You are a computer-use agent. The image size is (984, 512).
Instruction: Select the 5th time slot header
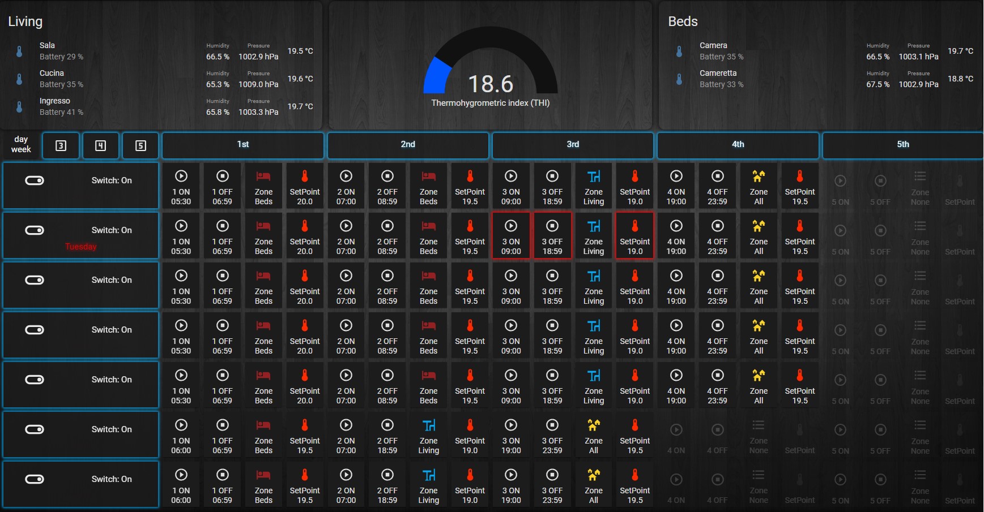pos(903,145)
